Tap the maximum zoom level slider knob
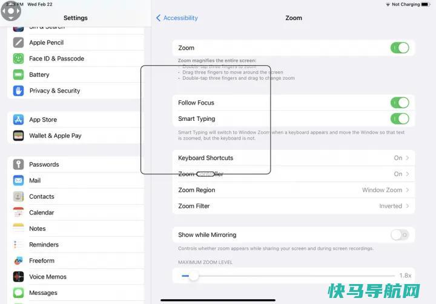436x304 pixels. pyautogui.click(x=194, y=276)
